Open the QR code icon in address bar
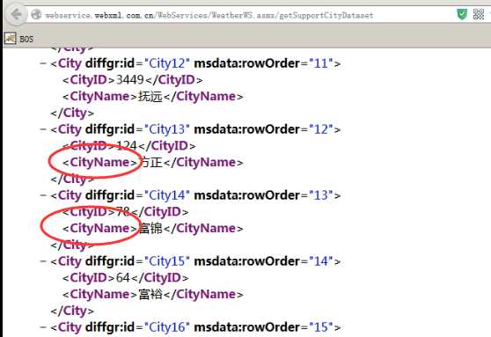491x337 pixels. click(x=479, y=14)
